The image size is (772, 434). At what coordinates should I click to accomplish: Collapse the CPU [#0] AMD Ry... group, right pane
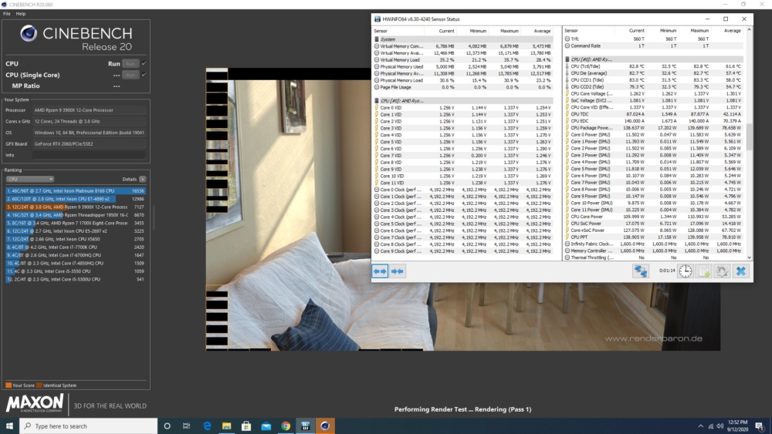click(x=567, y=59)
